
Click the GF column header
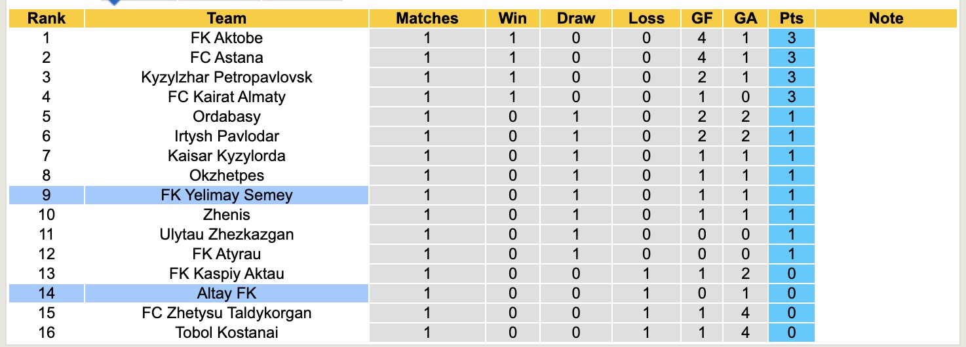(702, 18)
